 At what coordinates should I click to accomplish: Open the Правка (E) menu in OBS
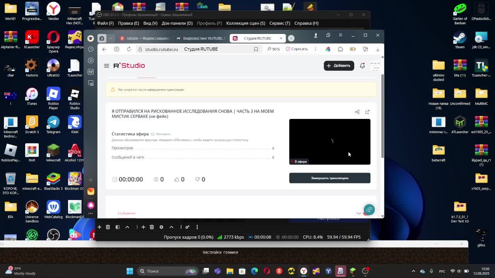(128, 23)
